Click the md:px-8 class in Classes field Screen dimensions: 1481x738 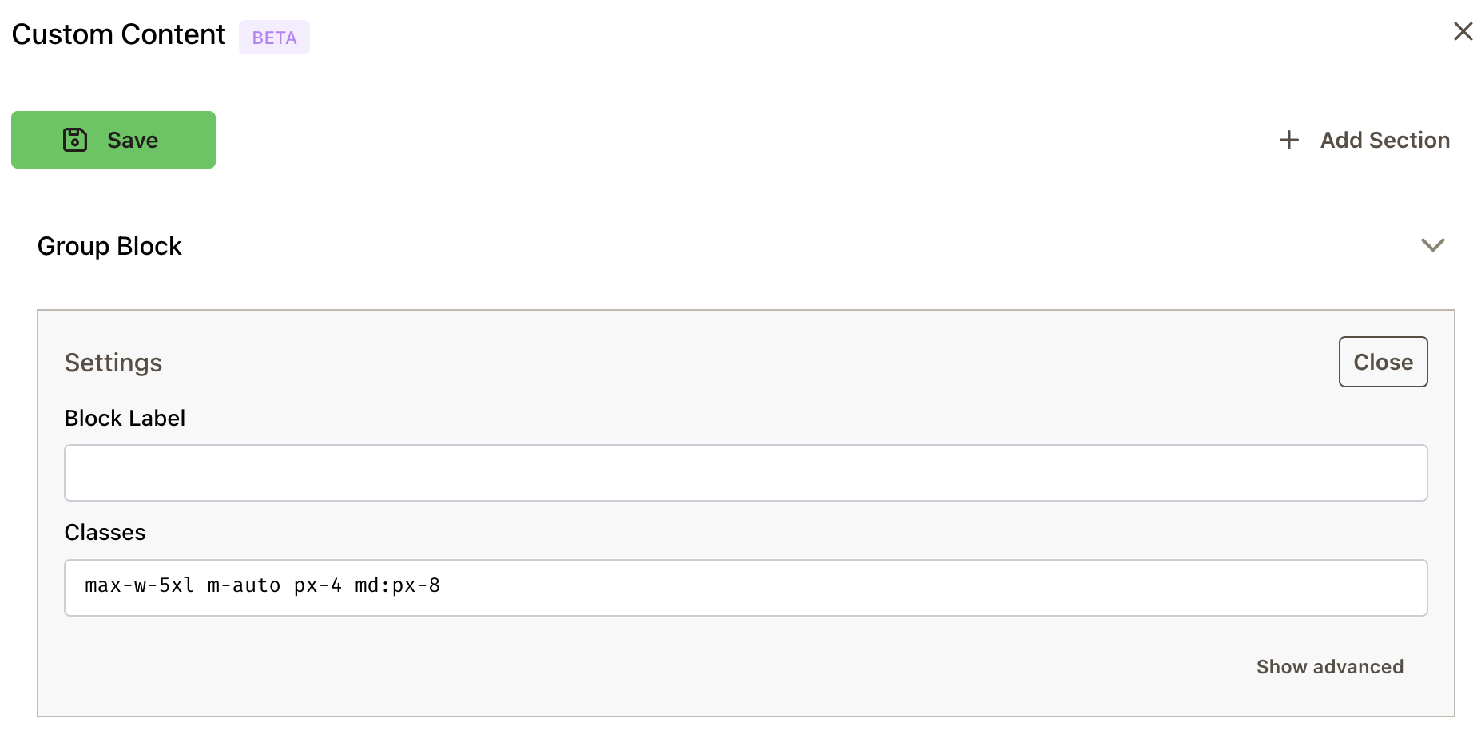(x=397, y=586)
